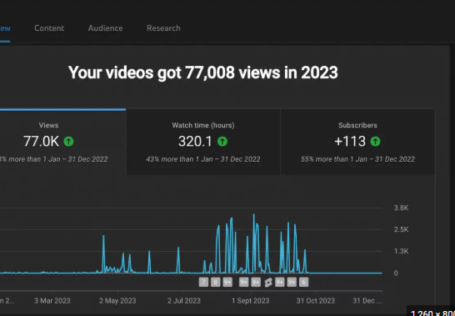
Task: Click the headline 'Your videos got 77,008 views in 2023'
Action: [x=203, y=73]
